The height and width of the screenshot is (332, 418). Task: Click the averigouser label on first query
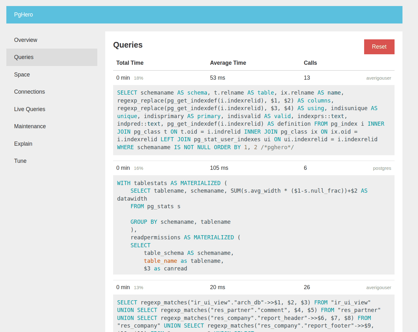379,78
